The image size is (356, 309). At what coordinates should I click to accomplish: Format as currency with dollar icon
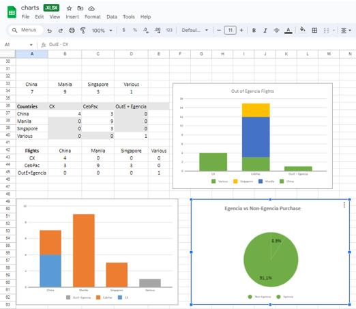pyautogui.click(x=123, y=30)
